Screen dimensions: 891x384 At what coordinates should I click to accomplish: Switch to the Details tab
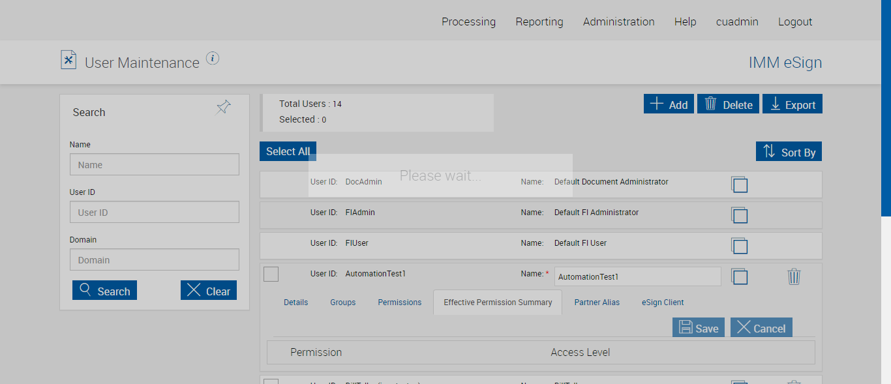pyautogui.click(x=295, y=303)
